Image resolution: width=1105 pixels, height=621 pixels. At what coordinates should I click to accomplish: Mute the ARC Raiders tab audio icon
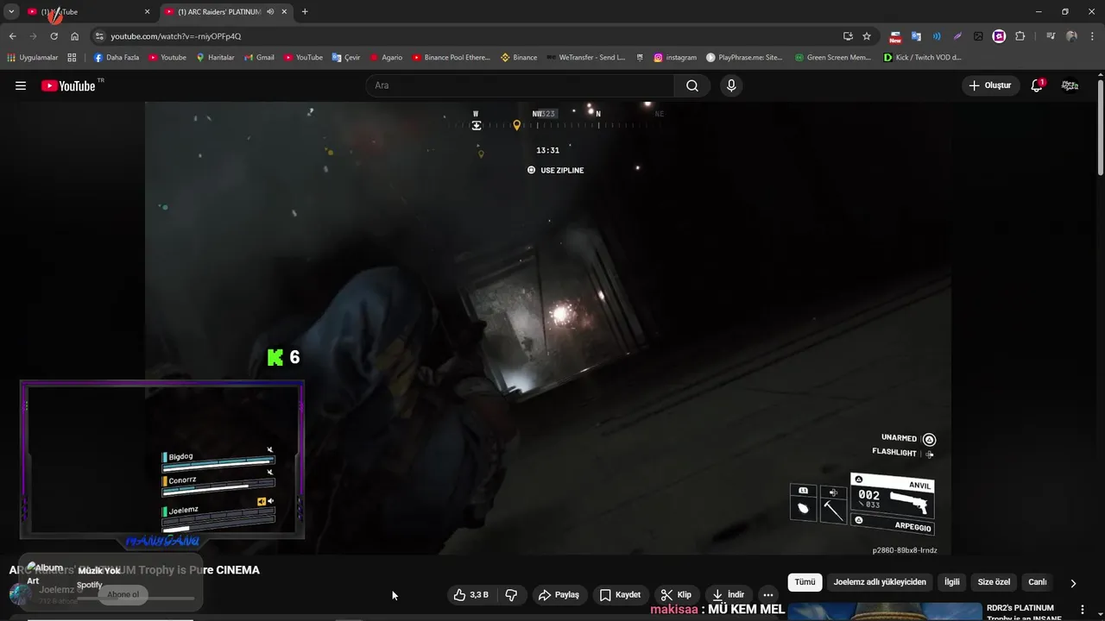(270, 12)
